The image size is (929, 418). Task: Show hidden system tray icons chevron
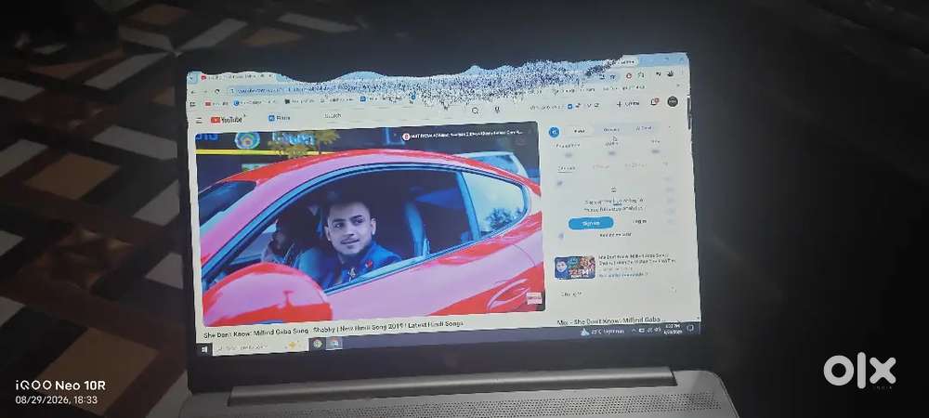pyautogui.click(x=632, y=331)
